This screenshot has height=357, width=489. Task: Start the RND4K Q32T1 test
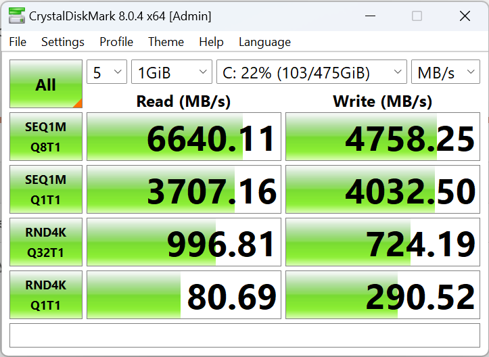(46, 242)
